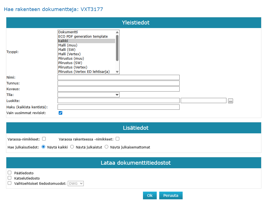Click the Peruuta cancel button

point(171,195)
